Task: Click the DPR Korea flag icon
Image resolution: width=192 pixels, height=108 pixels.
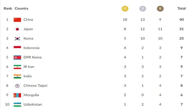Action: [x=17, y=57]
